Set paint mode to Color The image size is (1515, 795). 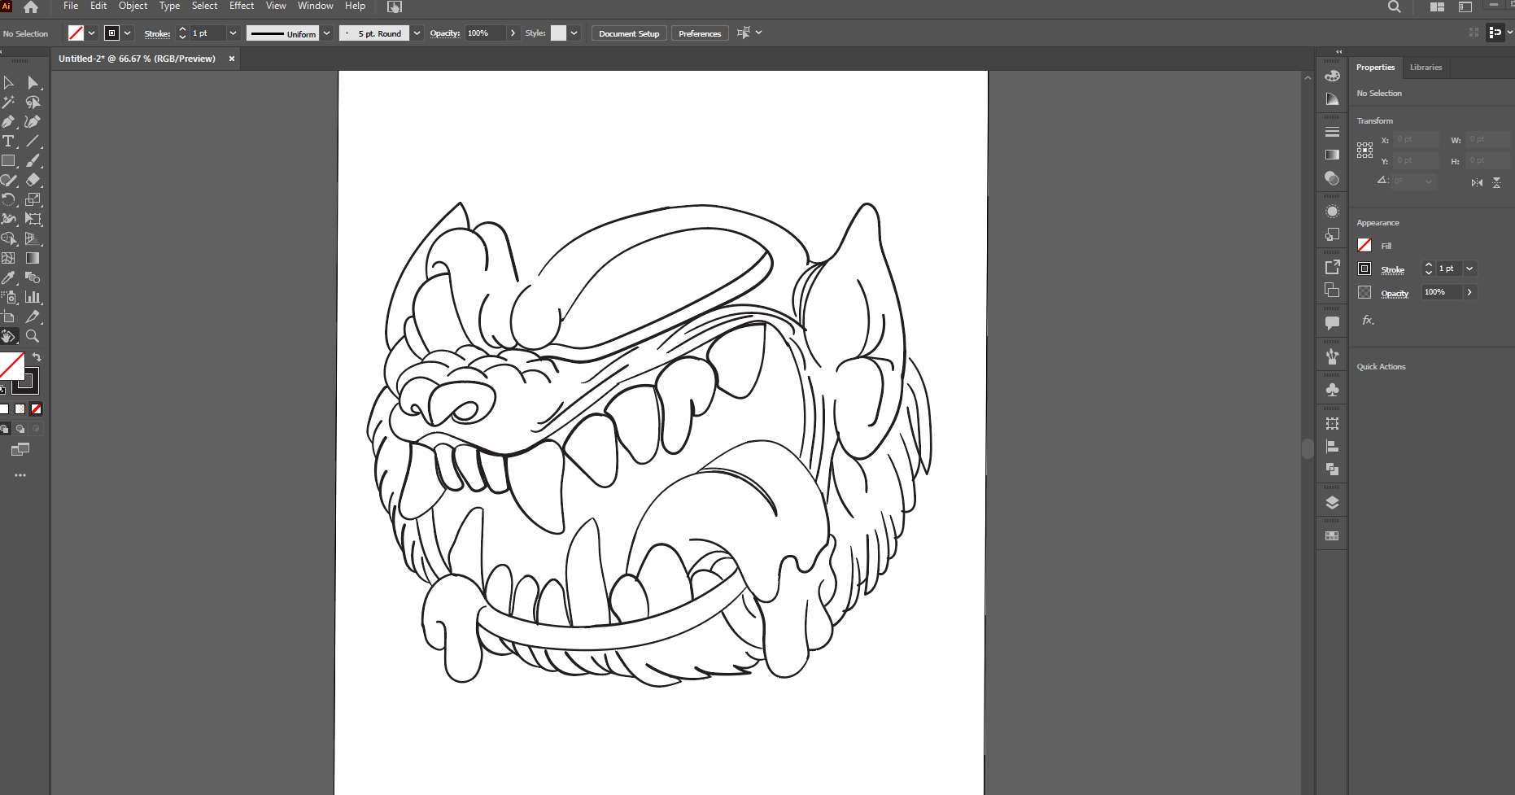pos(4,409)
